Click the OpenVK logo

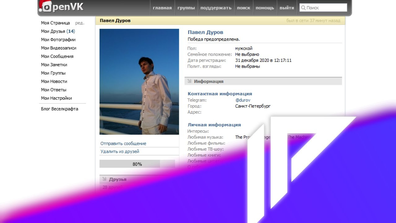click(61, 7)
